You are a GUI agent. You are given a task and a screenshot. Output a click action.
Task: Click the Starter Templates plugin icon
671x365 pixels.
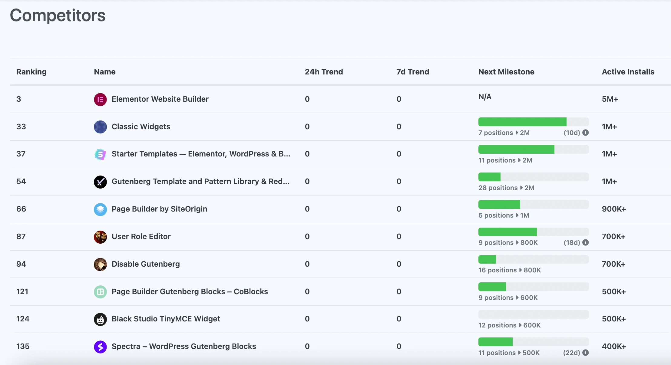100,154
